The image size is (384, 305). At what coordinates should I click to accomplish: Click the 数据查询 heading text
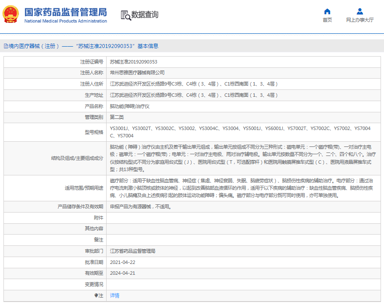(145, 15)
